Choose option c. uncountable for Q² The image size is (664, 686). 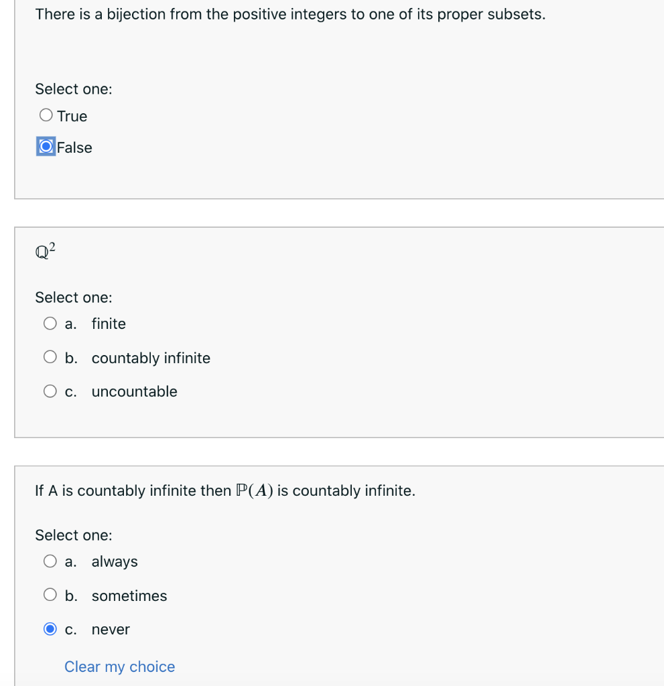pyautogui.click(x=50, y=391)
